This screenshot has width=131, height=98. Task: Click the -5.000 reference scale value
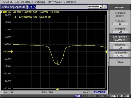[7, 52]
